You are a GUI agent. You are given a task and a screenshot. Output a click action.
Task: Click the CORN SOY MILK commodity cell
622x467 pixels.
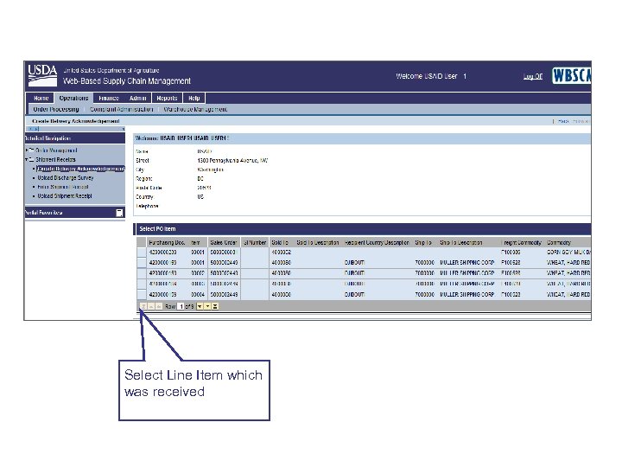click(x=568, y=253)
